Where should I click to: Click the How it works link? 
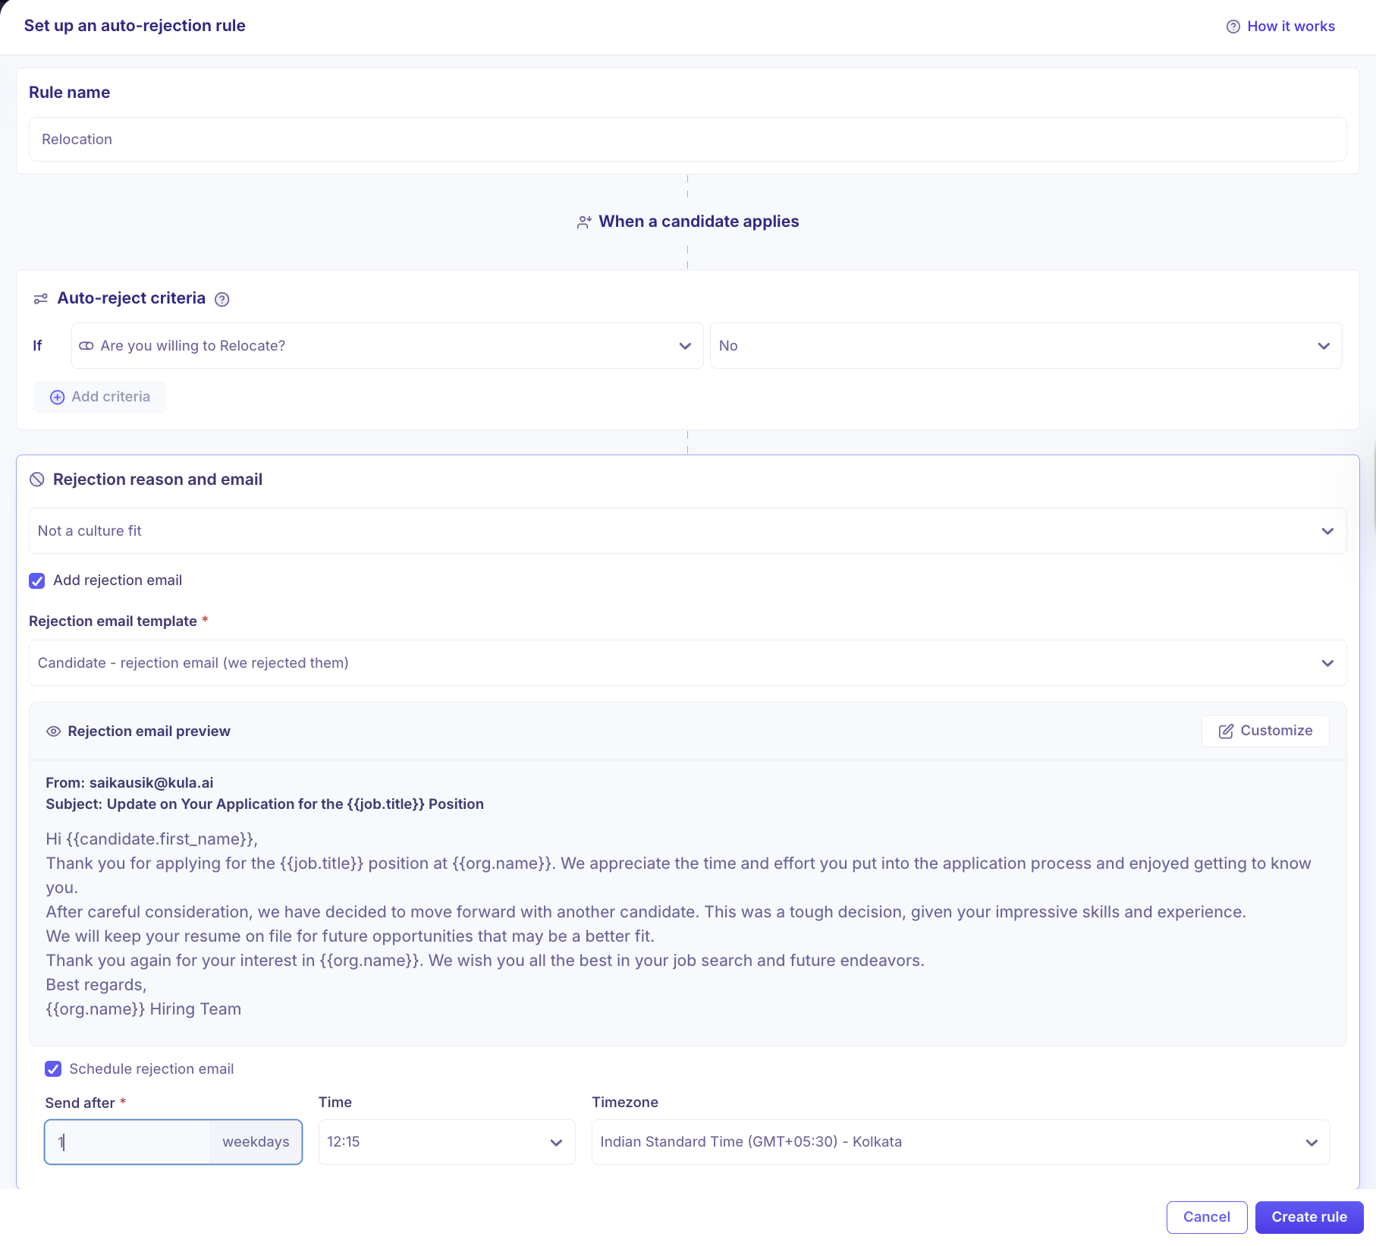pyautogui.click(x=1291, y=26)
